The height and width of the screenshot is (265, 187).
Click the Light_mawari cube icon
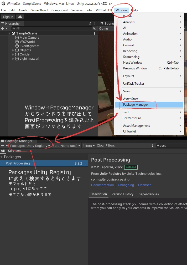17,59
